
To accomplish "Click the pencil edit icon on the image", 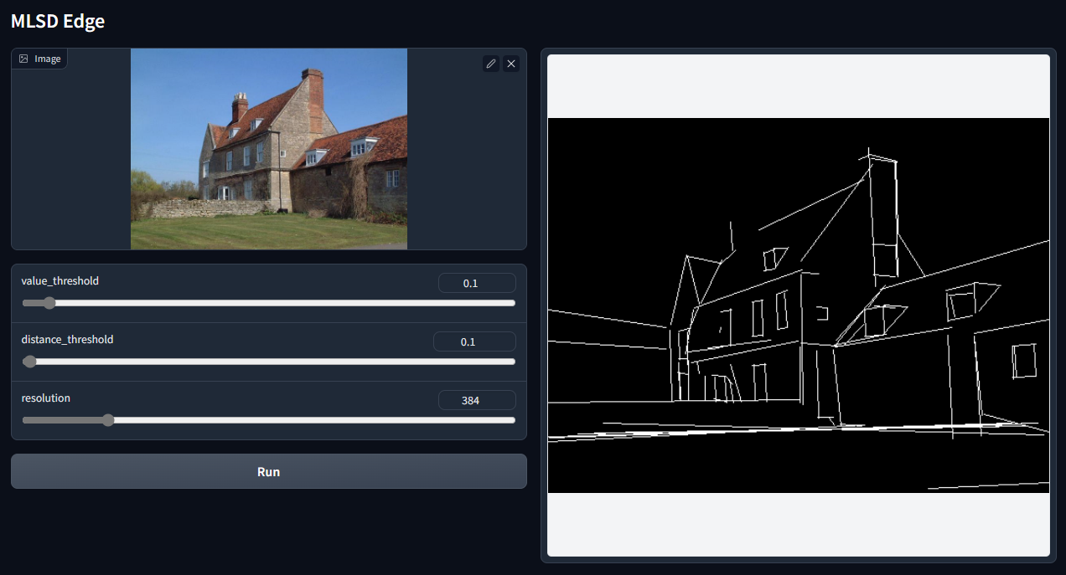I will click(491, 64).
